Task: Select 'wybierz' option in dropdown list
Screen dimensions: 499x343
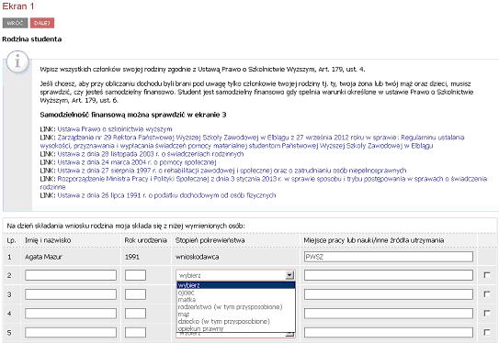Action: [236, 285]
